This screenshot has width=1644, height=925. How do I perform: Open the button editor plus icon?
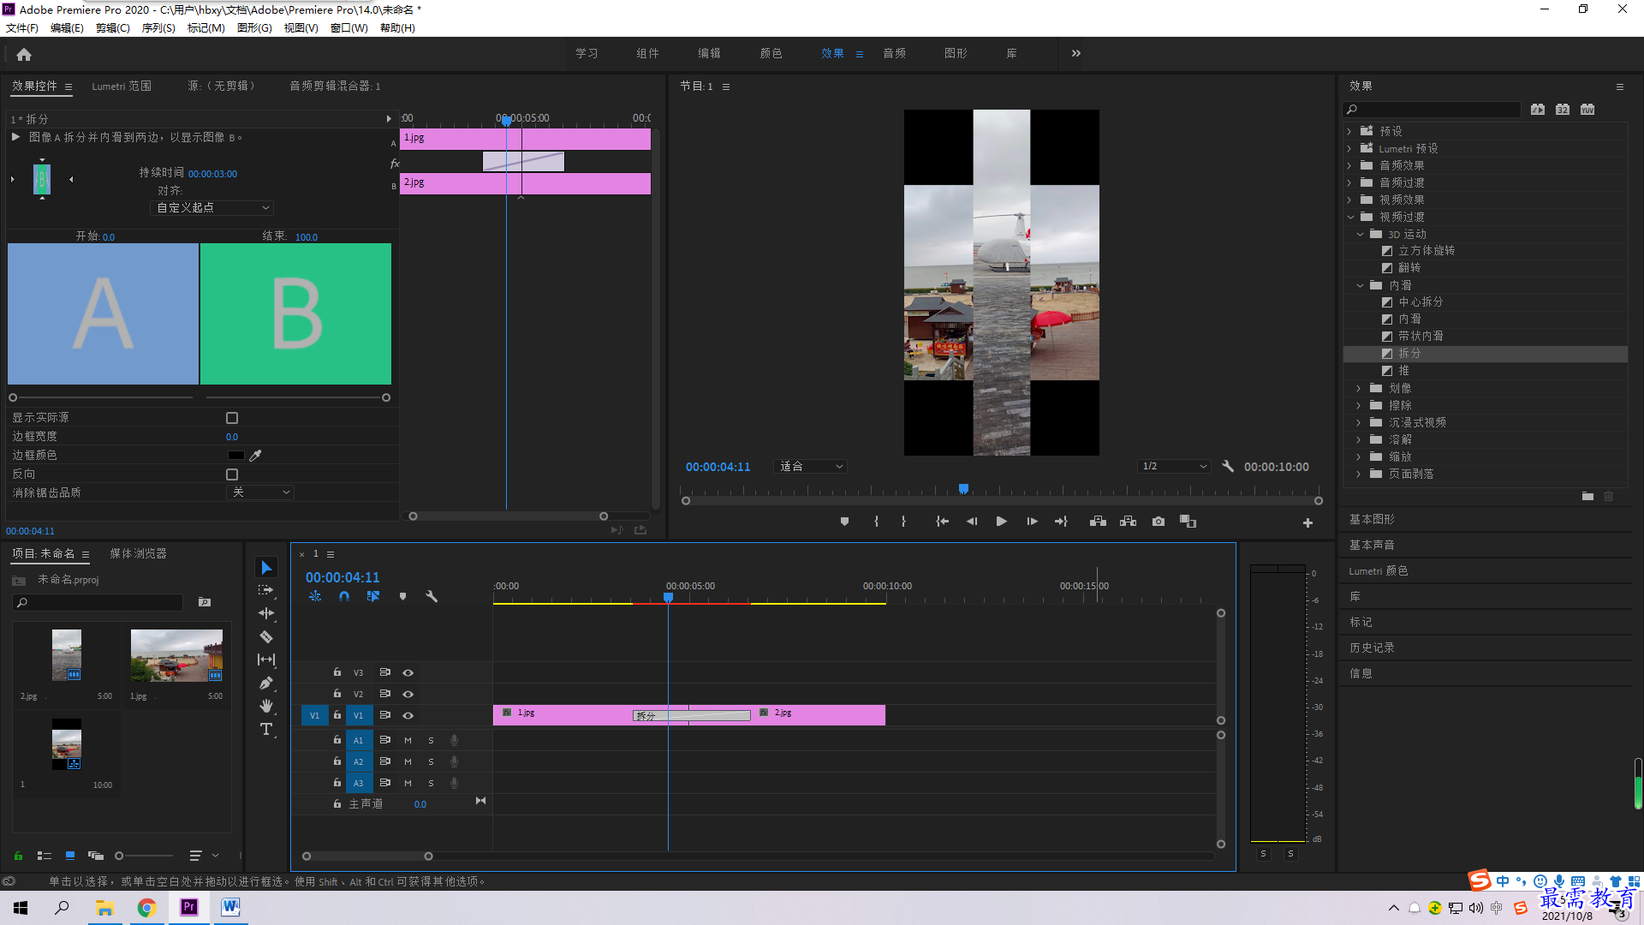[x=1307, y=522]
